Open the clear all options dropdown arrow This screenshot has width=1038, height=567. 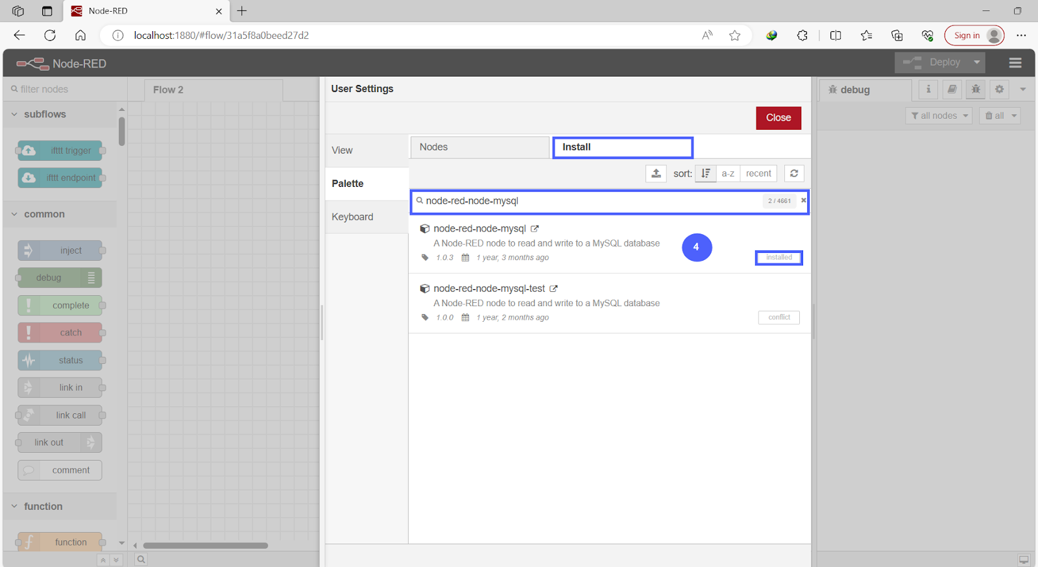(1014, 115)
